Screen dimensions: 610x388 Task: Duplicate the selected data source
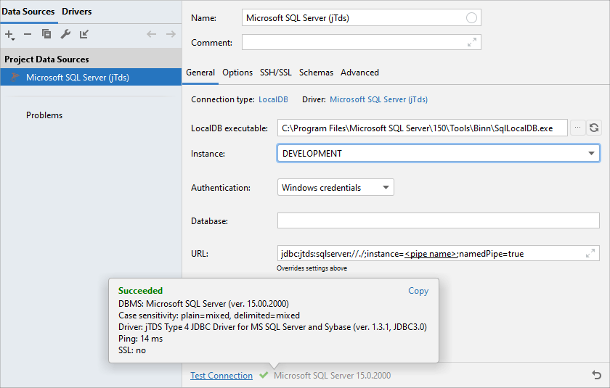(46, 34)
